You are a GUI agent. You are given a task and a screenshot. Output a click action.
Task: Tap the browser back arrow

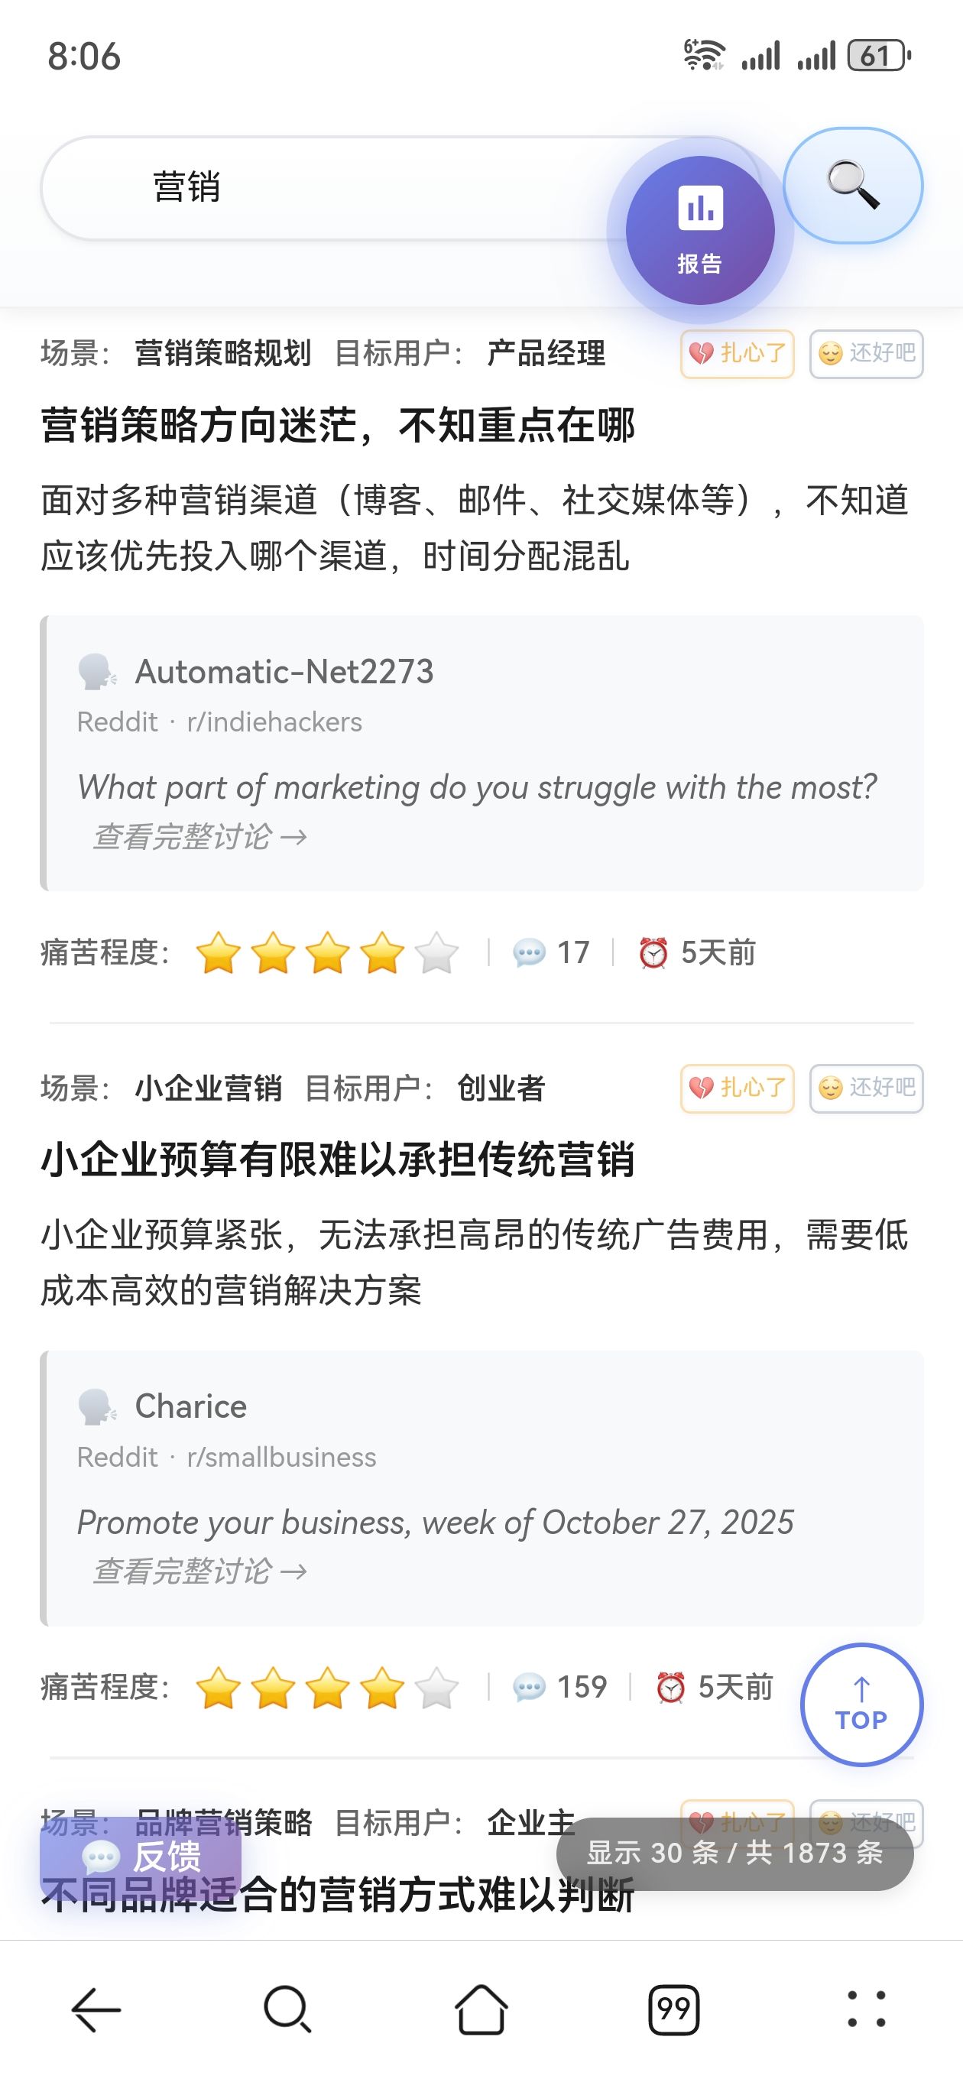pos(96,2009)
